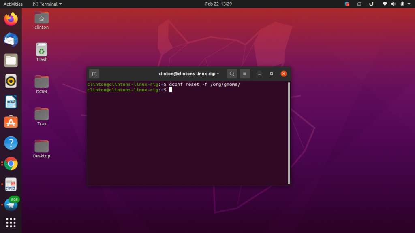Close the terminal window
The height and width of the screenshot is (233, 415).
[284, 74]
